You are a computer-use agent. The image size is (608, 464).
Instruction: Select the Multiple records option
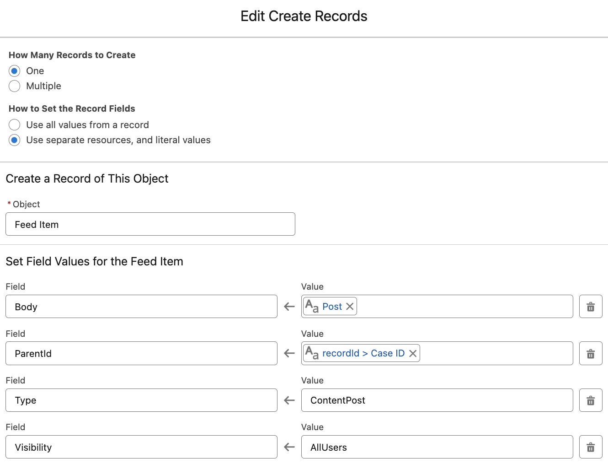[14, 86]
